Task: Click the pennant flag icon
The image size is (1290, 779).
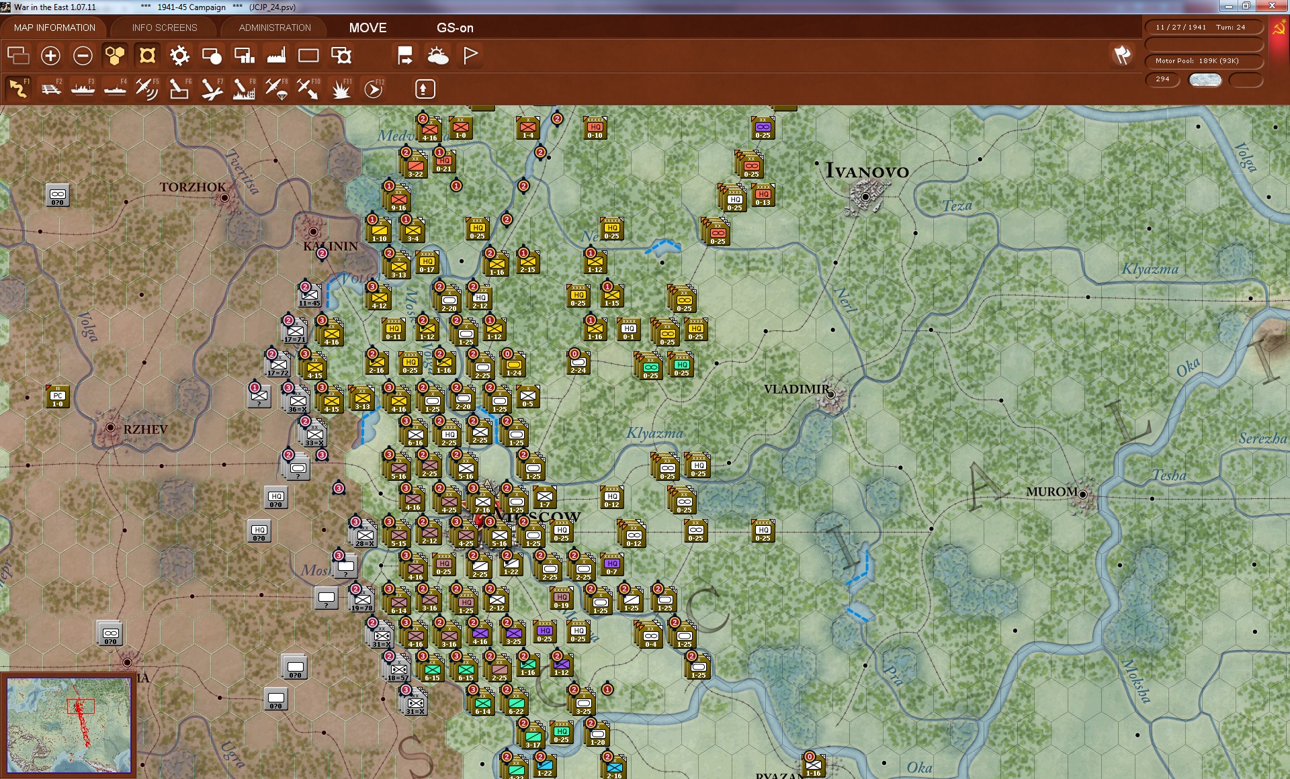Action: pos(470,55)
